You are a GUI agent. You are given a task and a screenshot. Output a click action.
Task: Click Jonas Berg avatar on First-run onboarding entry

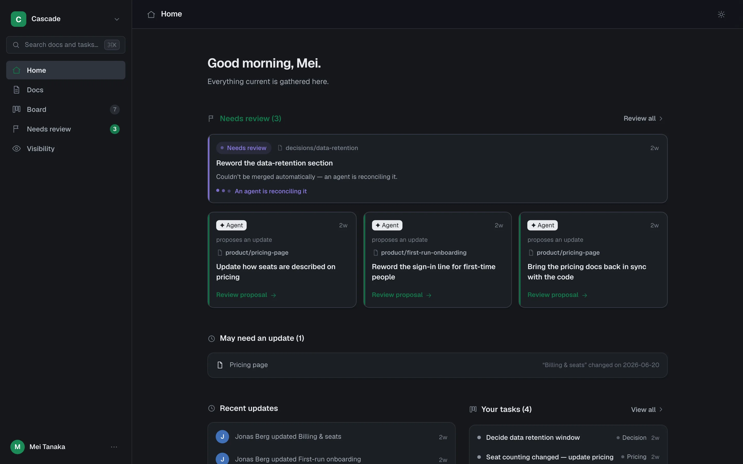pyautogui.click(x=222, y=459)
